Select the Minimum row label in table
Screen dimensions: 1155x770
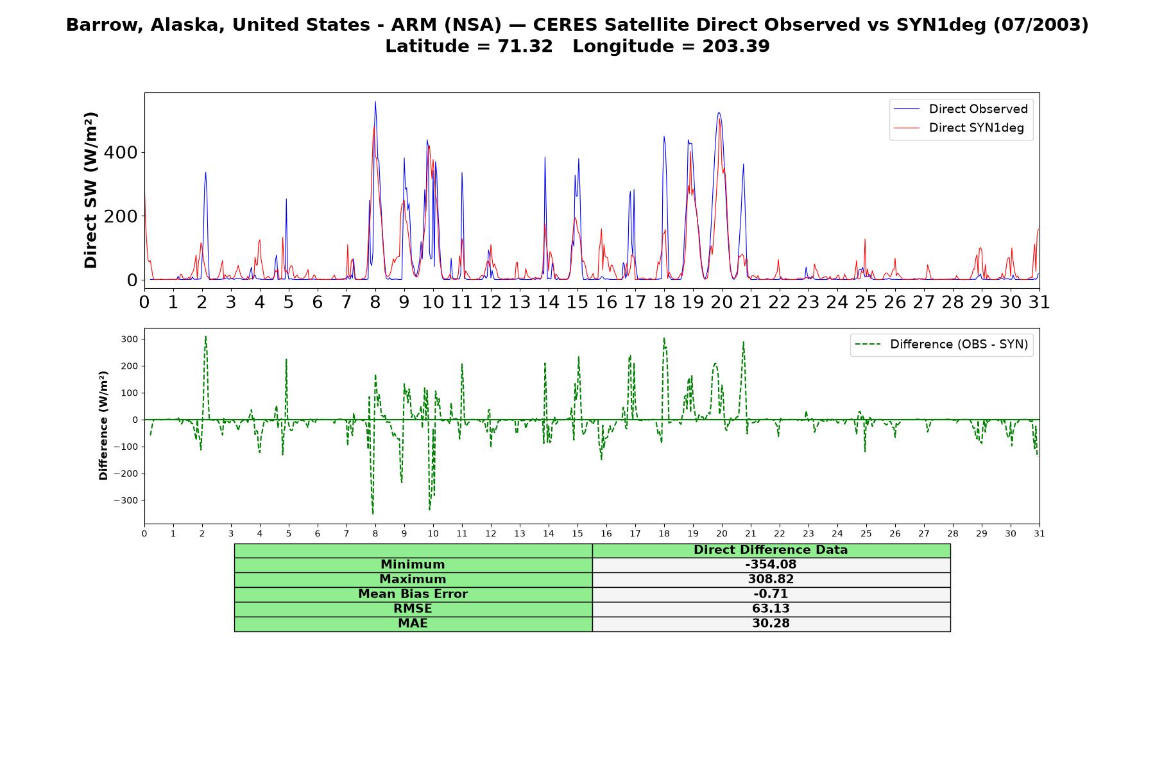click(x=413, y=565)
